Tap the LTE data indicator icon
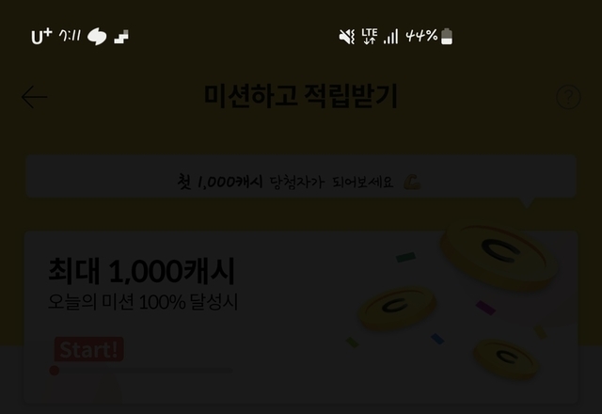602x414 pixels. click(x=370, y=37)
